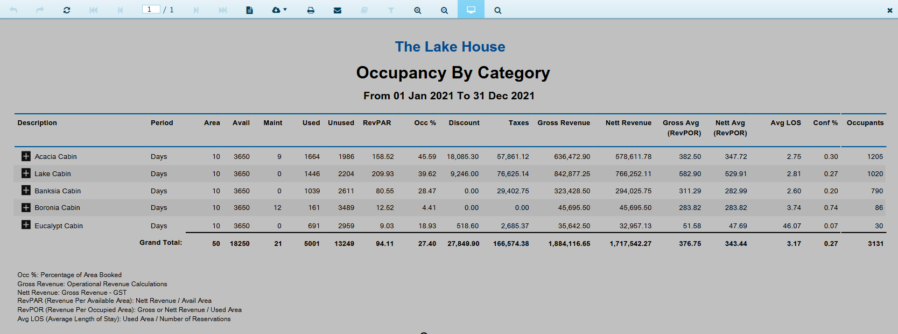Click the Nett Revenue definition footnote
The width and height of the screenshot is (898, 334).
pyautogui.click(x=72, y=293)
